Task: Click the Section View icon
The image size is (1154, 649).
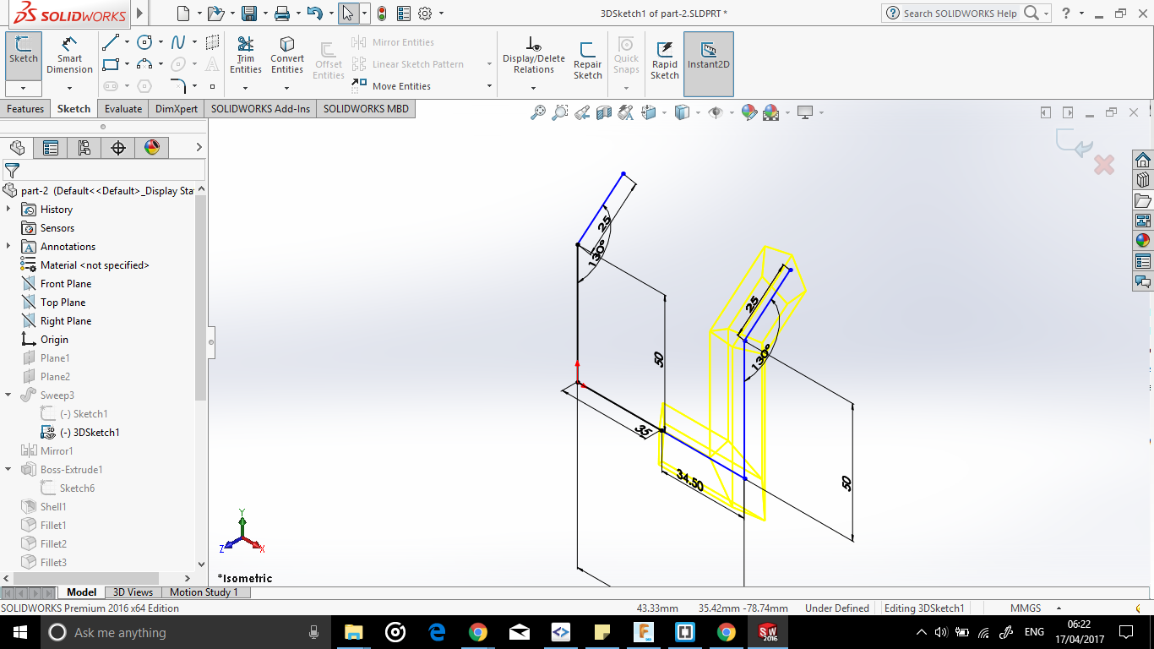Action: (x=604, y=112)
